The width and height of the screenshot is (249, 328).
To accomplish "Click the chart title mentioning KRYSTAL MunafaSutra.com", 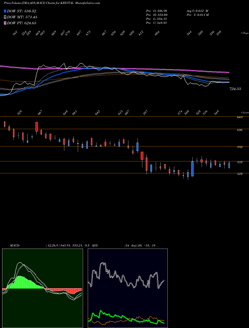I will 52,3.
